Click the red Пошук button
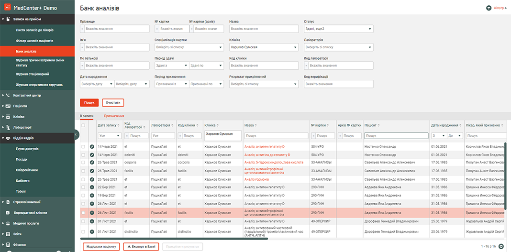The image size is (511, 252). click(x=89, y=102)
